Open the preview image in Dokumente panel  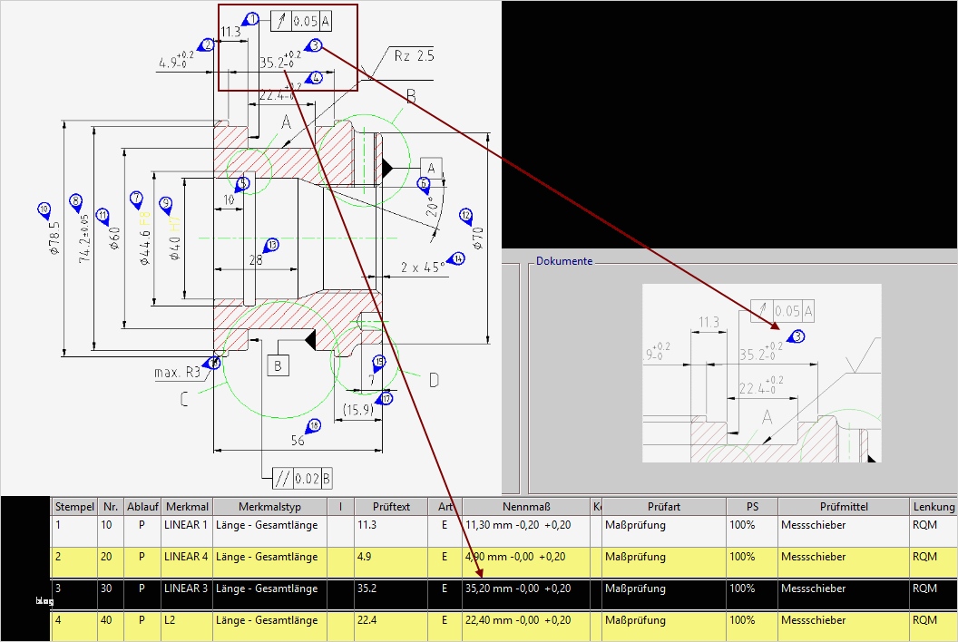(761, 373)
